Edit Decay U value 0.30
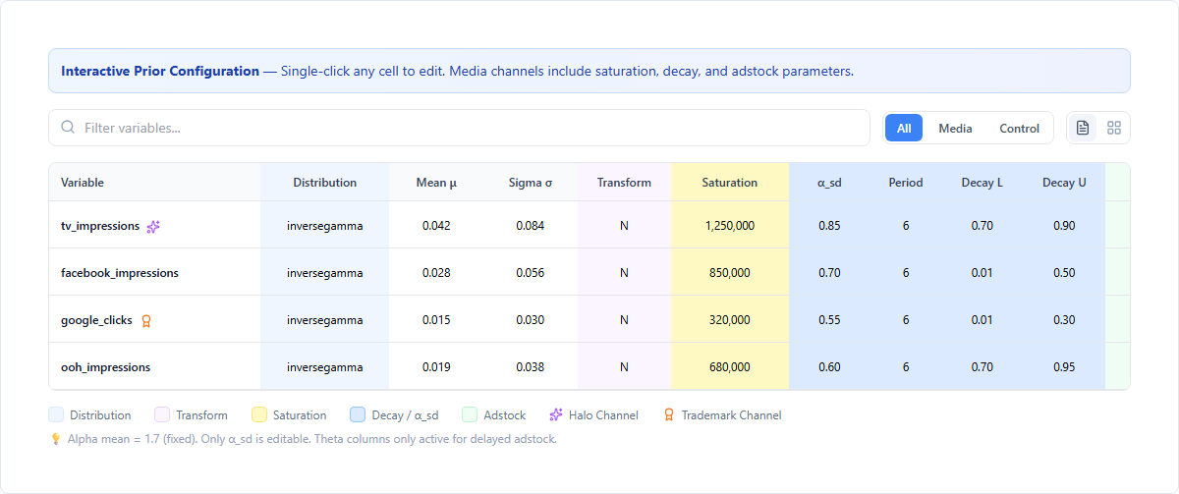The width and height of the screenshot is (1179, 494). [x=1064, y=320]
